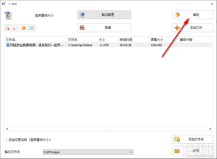
Task: Enable 添加设置名称 [高质量和大小] checkbox
Action: [6, 140]
